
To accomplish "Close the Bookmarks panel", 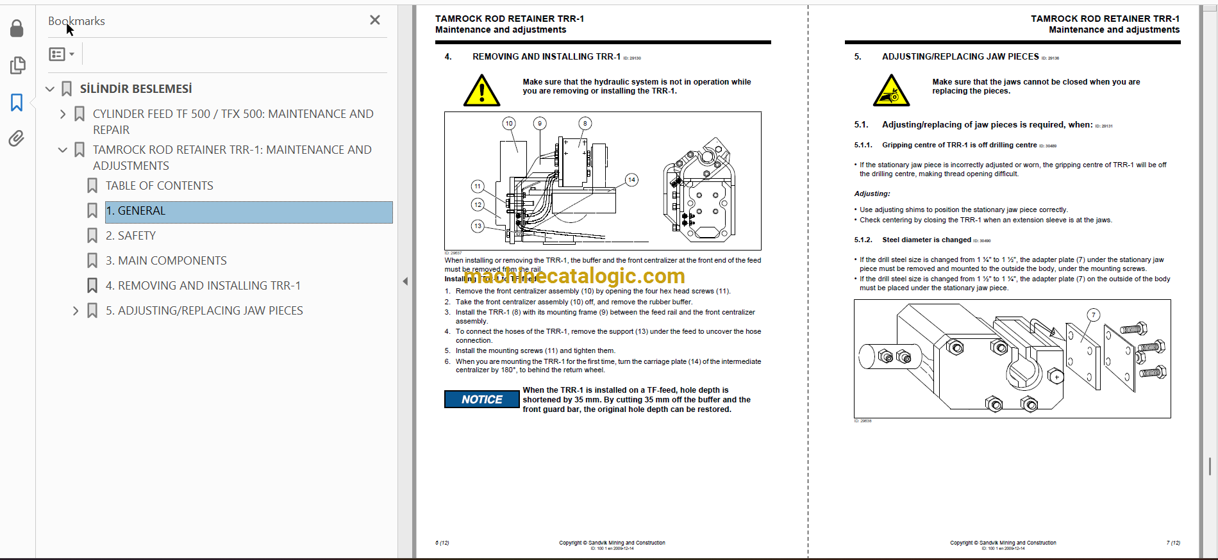I will (375, 21).
